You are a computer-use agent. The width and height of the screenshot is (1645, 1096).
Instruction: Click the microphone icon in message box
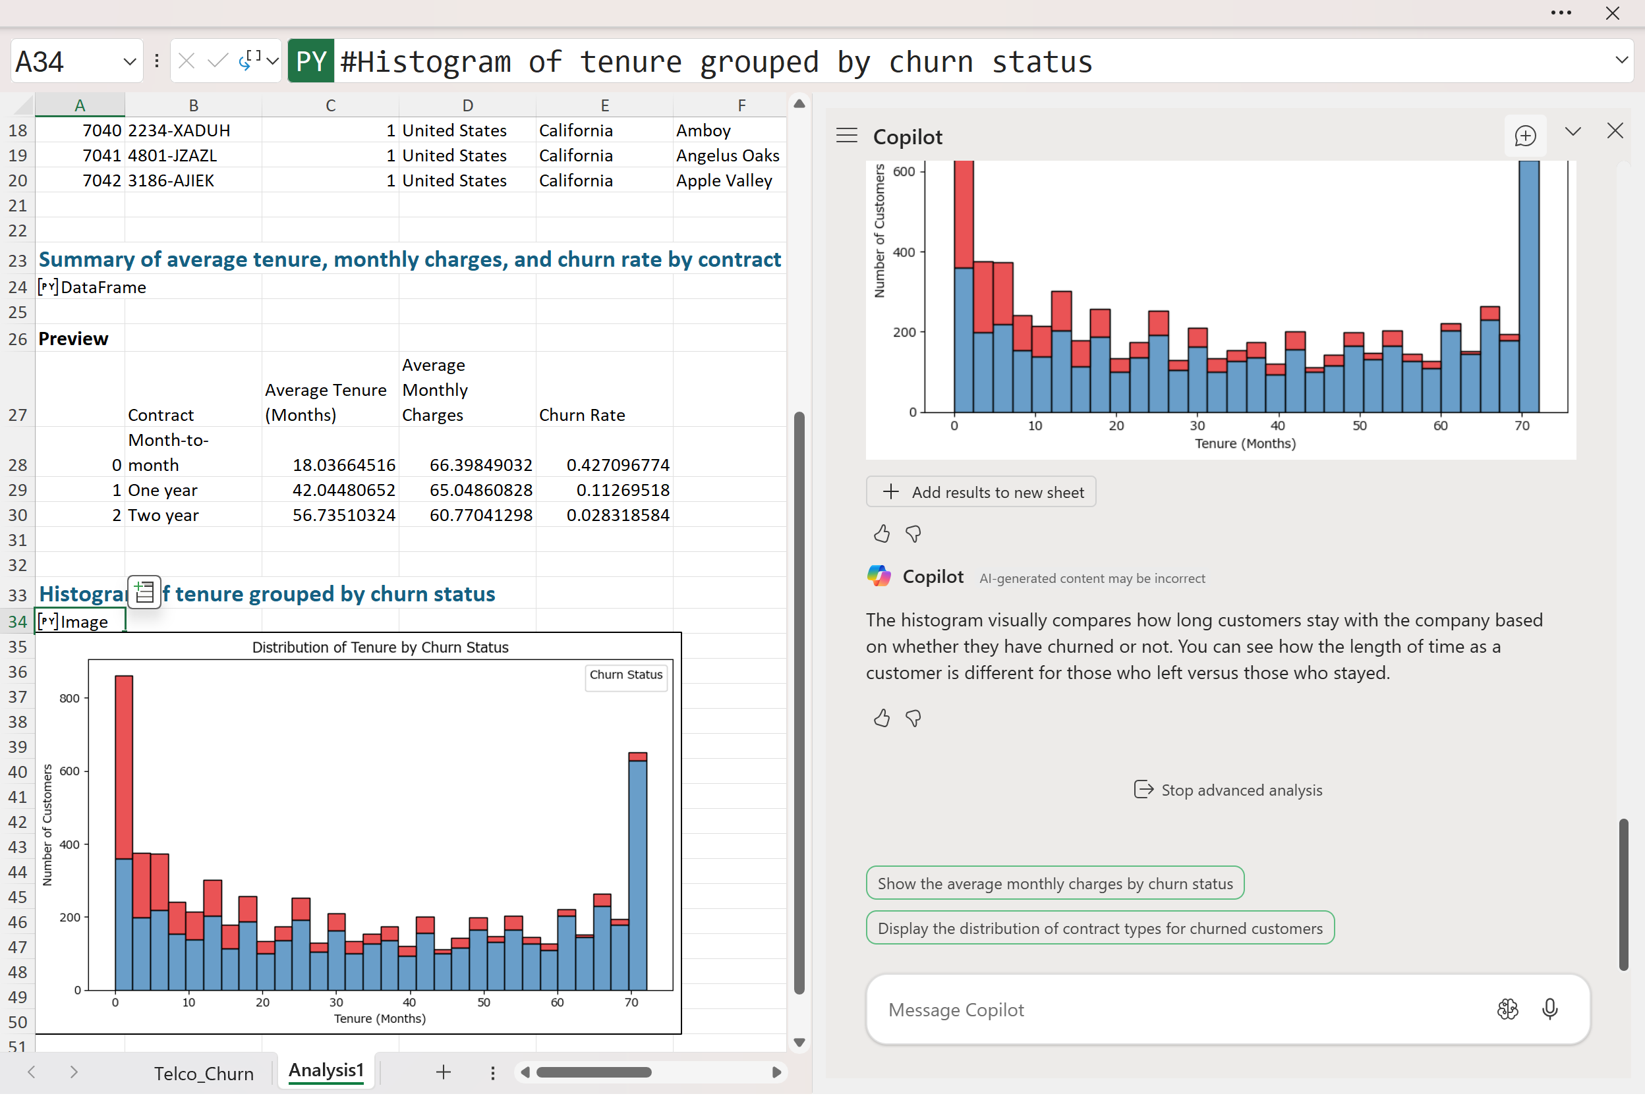click(x=1549, y=1008)
